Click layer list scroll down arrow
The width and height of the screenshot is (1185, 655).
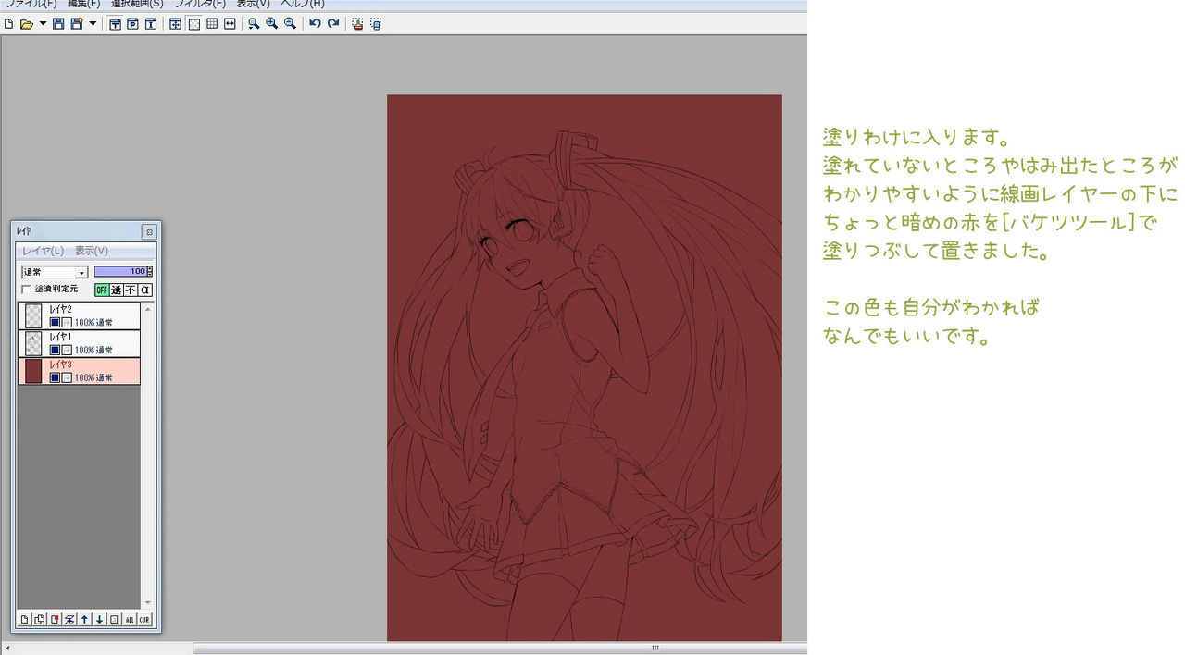pyautogui.click(x=147, y=602)
